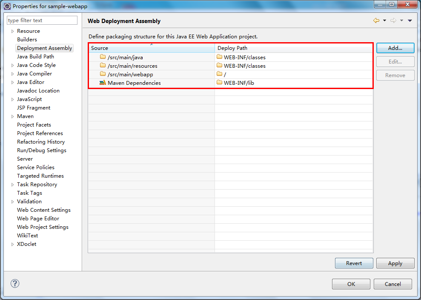Select the Maven Dependencies row

152,83
